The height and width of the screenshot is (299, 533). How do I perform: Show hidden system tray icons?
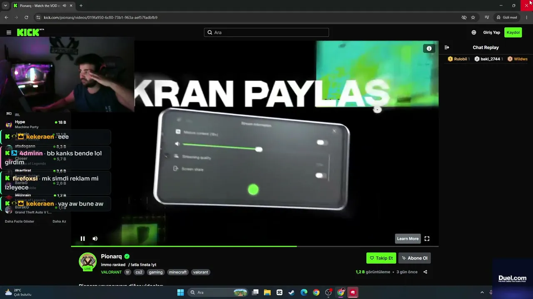tap(482, 292)
